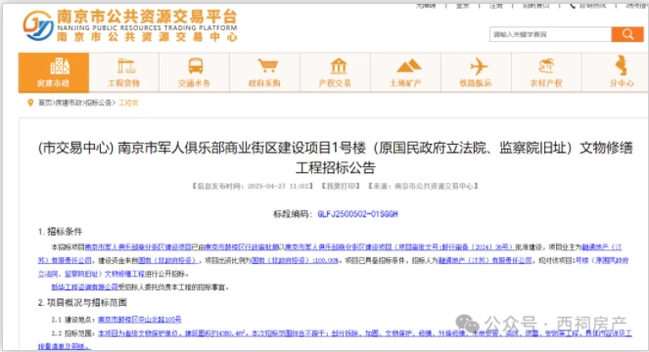Viewport: 649px width, 352px height.
Task: Click the breadcrumb location pin icon
Action: tap(30, 103)
